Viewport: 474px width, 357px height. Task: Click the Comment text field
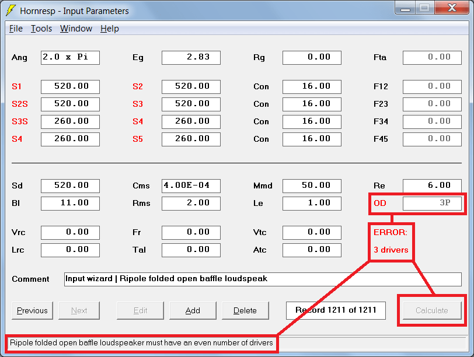(x=263, y=279)
